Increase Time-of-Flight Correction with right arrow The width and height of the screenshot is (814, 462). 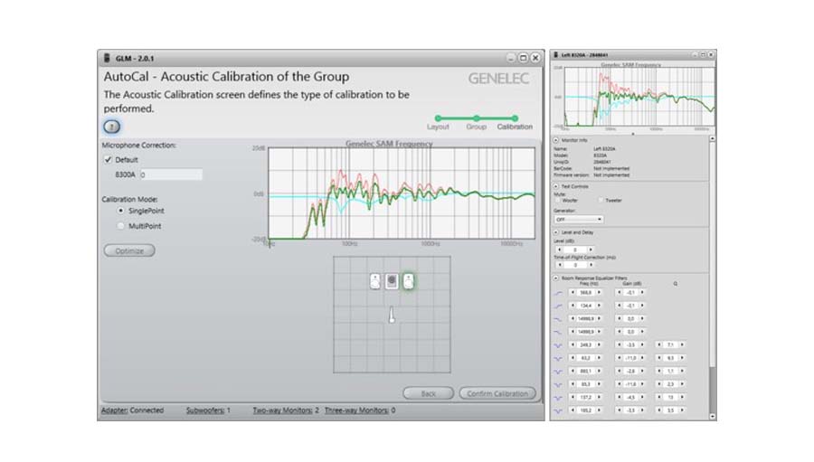pos(591,265)
